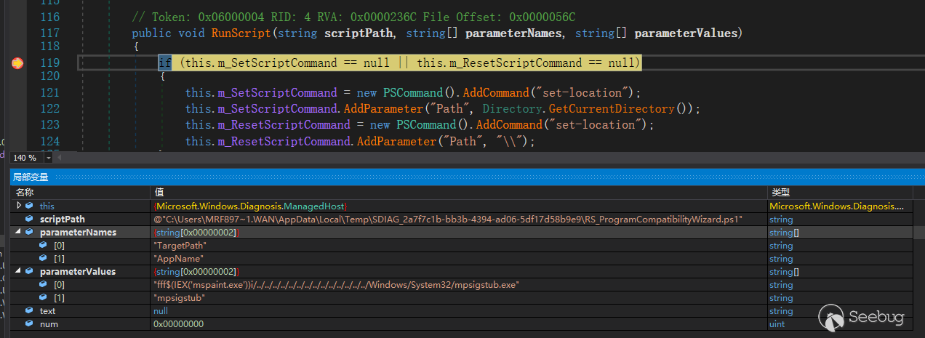Click icon of parameterNames element [0]

43,246
